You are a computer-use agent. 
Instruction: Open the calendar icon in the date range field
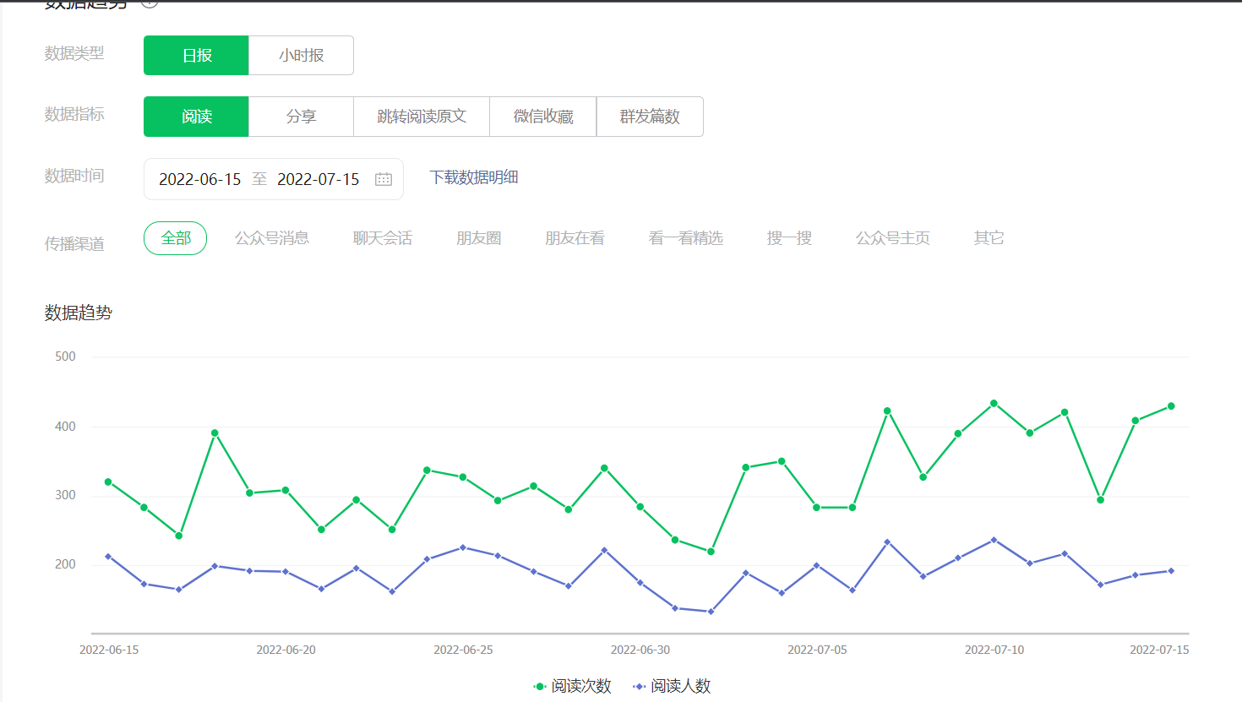[384, 179]
